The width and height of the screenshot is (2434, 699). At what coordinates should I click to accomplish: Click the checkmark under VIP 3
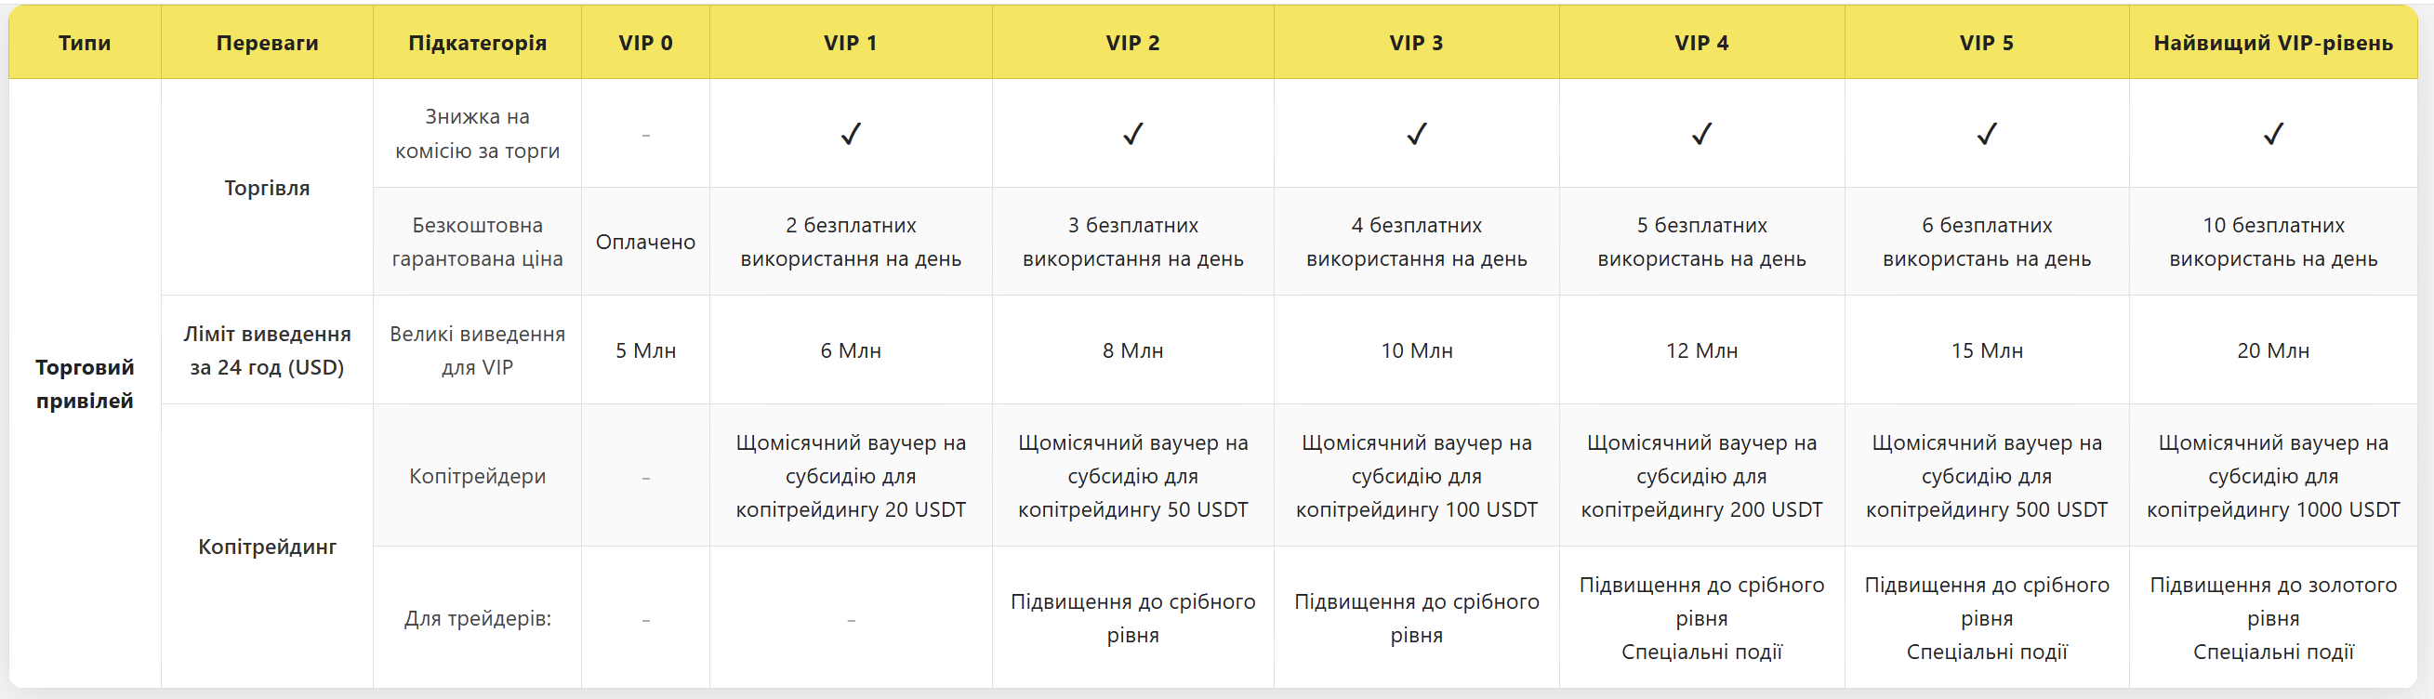1416,134
